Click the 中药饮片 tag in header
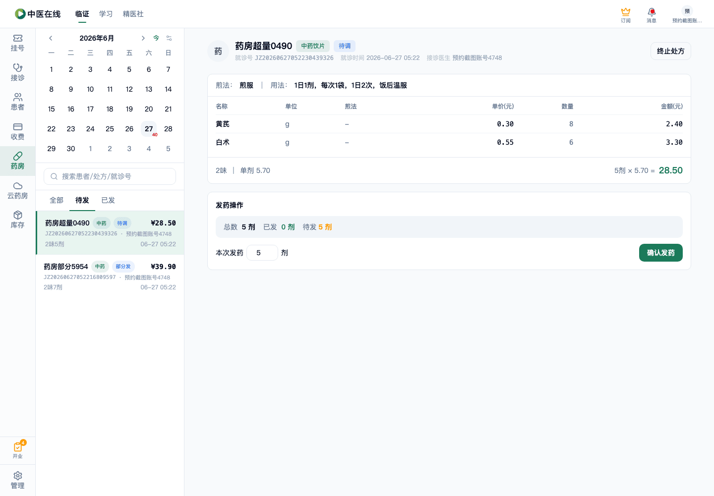The height and width of the screenshot is (496, 714). point(313,46)
